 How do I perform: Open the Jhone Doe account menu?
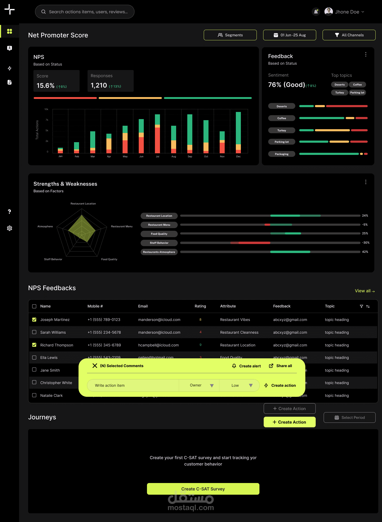[x=344, y=12]
